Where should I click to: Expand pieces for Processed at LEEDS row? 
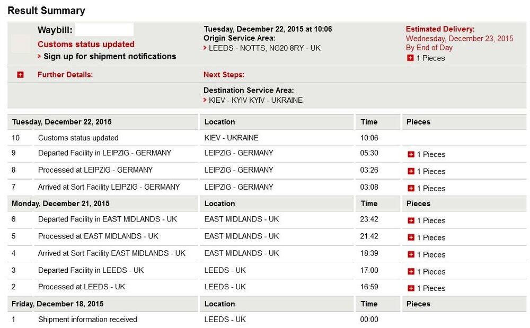pos(410,288)
